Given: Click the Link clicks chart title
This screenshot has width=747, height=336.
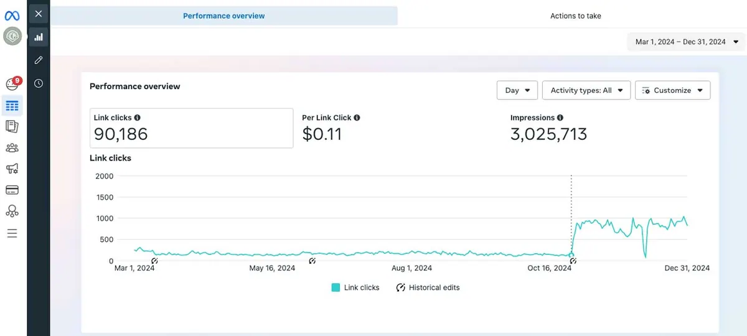Looking at the screenshot, I should pos(110,158).
